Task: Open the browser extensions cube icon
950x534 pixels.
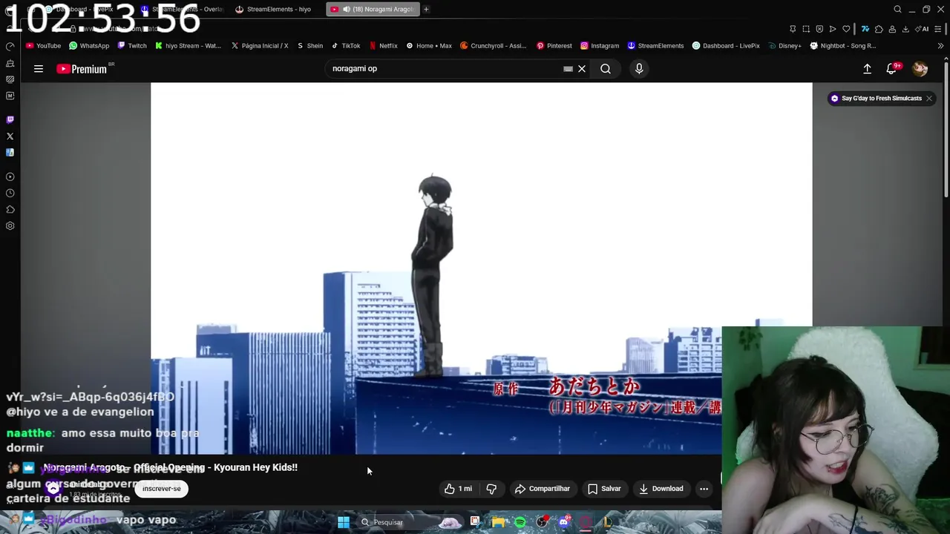Action: point(879,29)
